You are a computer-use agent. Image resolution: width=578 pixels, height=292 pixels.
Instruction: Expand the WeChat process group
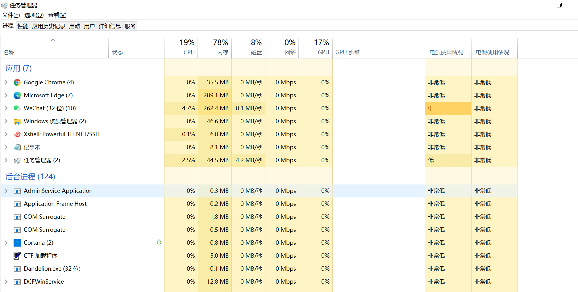6,108
